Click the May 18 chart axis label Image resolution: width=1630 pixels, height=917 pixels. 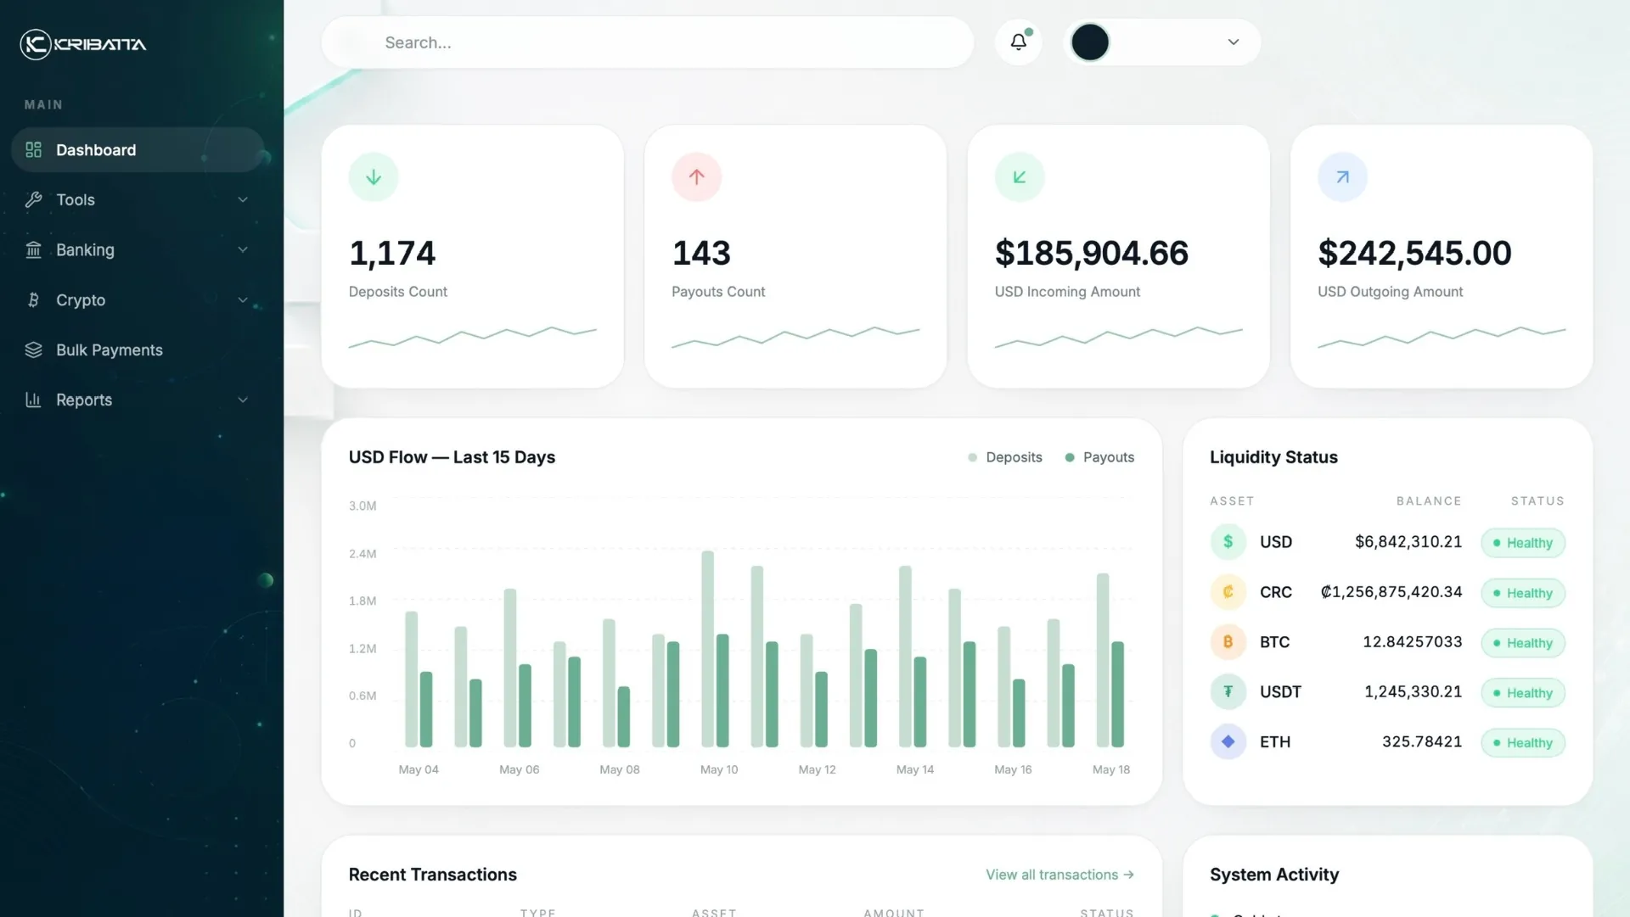tap(1111, 770)
